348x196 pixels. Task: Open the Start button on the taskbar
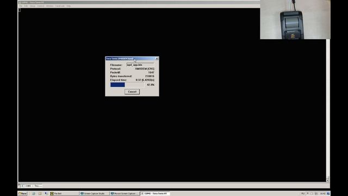coord(22,194)
